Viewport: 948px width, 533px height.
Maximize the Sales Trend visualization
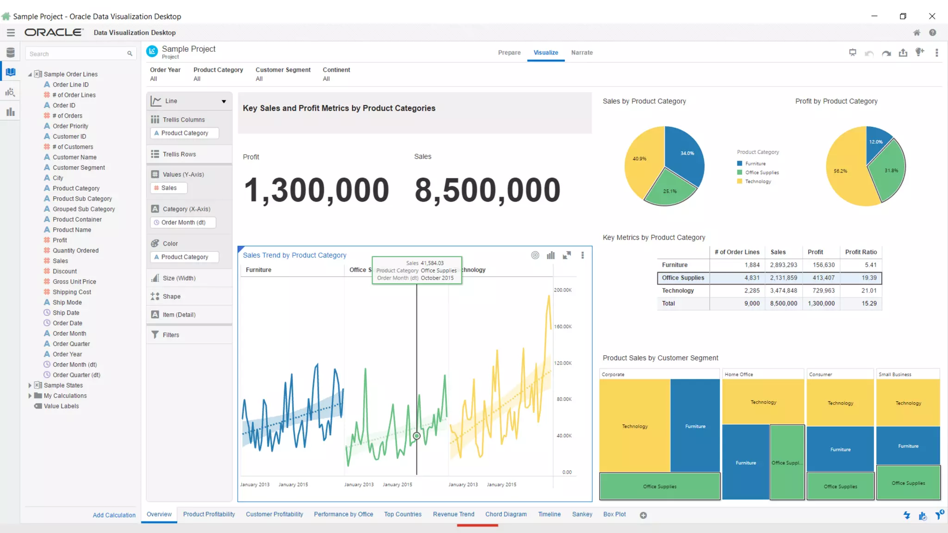click(x=567, y=255)
